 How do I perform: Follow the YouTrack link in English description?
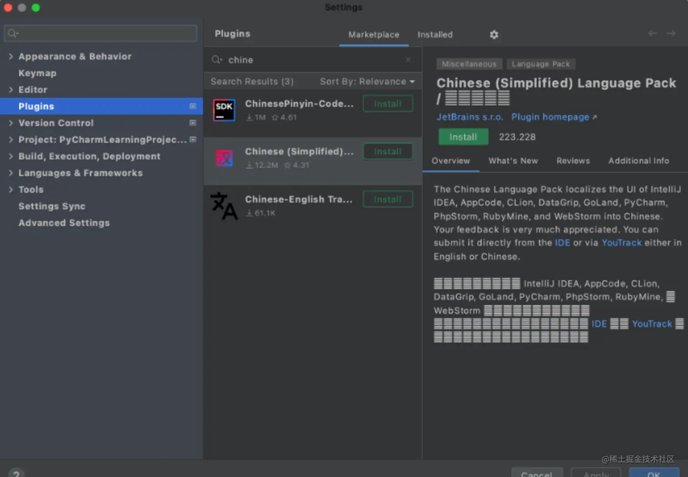coord(622,243)
